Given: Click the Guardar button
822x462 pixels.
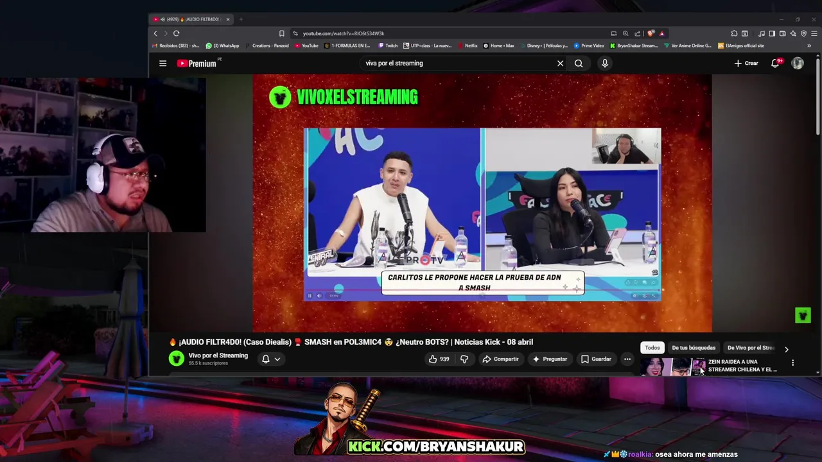Looking at the screenshot, I should [597, 359].
